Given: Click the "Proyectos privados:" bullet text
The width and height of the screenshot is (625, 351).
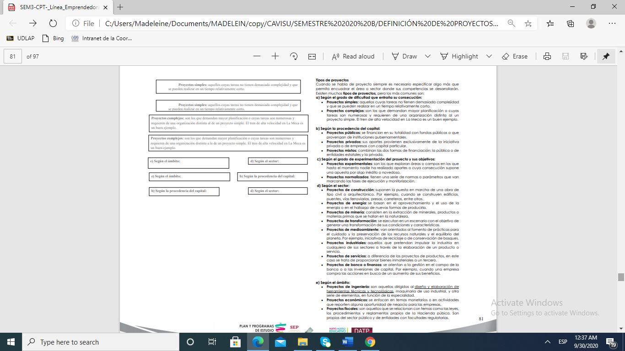Looking at the screenshot, I should tap(343, 142).
